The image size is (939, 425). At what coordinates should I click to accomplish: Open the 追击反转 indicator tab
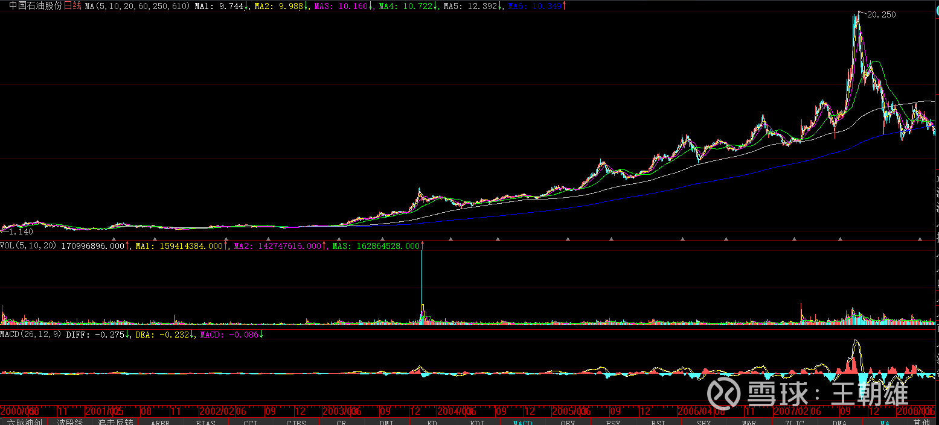115,423
